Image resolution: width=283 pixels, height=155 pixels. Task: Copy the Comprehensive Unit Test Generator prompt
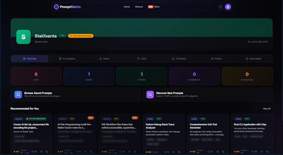(x=223, y=151)
